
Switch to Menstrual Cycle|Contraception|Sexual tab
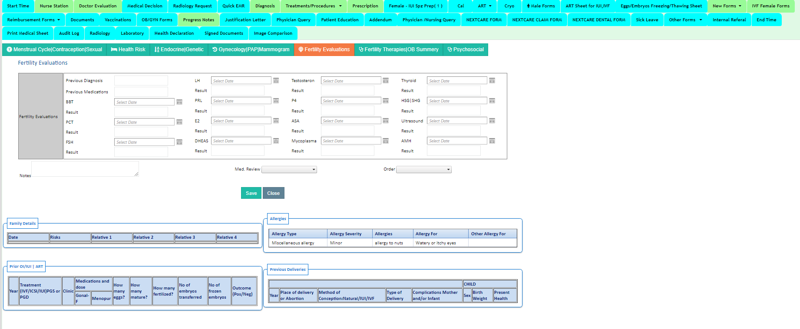(x=54, y=49)
